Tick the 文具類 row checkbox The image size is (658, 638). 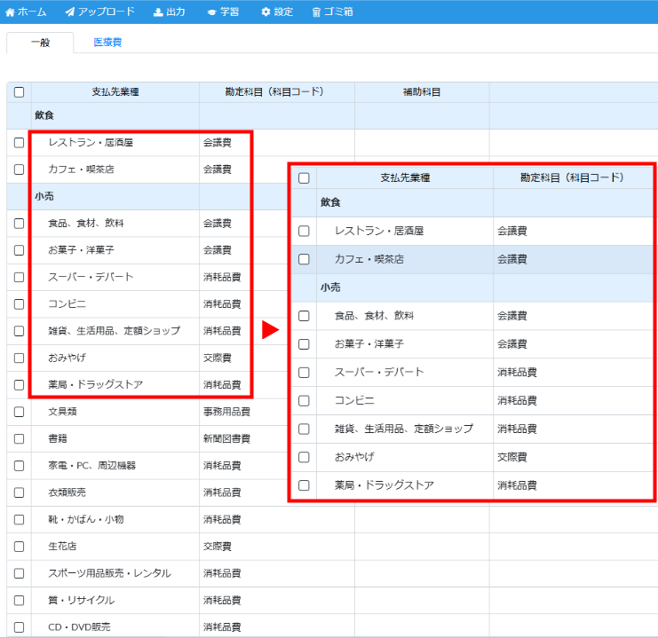tap(19, 412)
